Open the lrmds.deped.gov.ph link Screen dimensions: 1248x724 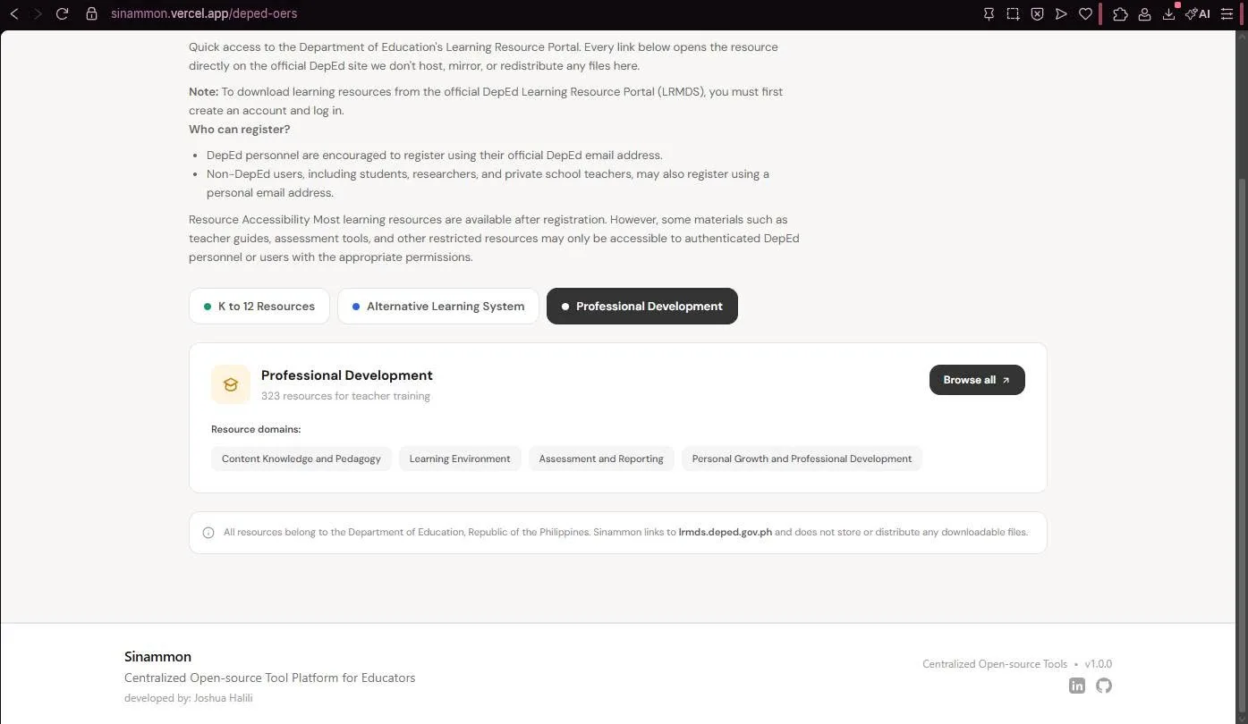(726, 532)
